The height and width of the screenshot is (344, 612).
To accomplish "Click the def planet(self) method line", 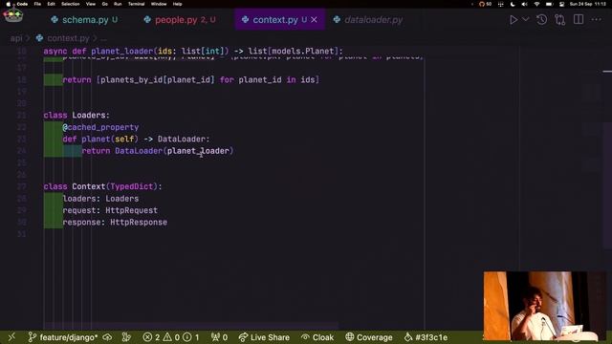I will coord(136,140).
